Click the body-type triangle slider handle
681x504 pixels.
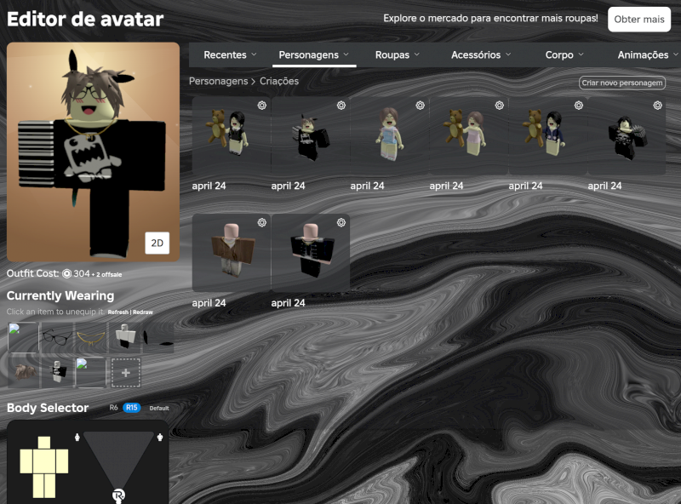[x=118, y=495]
